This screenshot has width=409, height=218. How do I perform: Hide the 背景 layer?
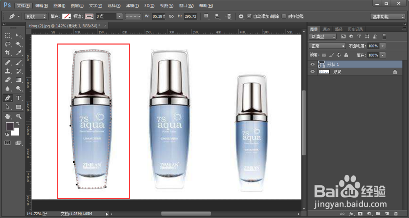click(312, 72)
